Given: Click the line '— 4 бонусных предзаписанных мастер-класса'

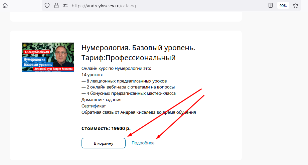Looking at the screenshot, I should [x=129, y=93].
